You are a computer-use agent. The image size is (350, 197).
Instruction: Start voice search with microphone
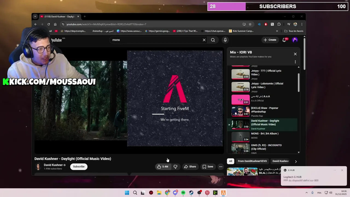point(225,40)
